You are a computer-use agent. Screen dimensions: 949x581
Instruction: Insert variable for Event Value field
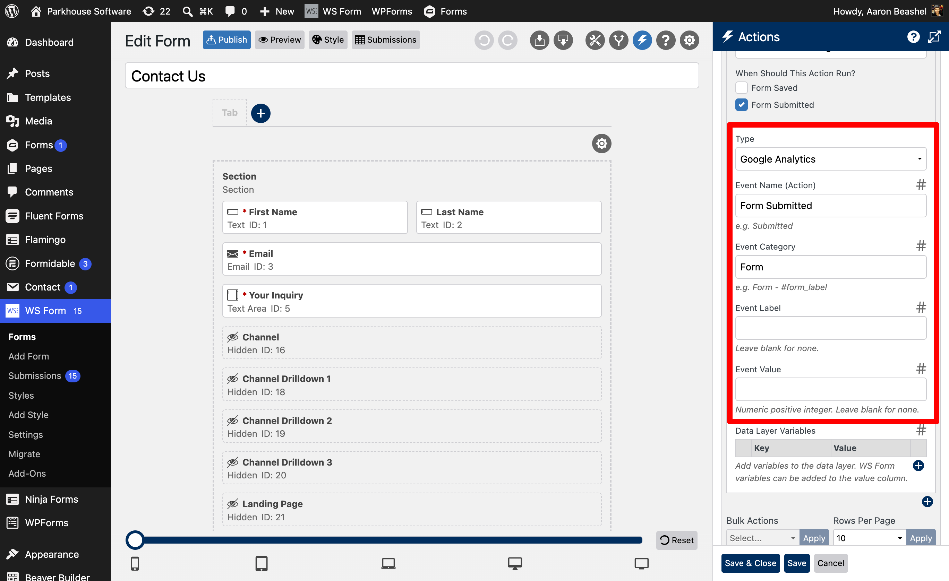click(x=921, y=369)
